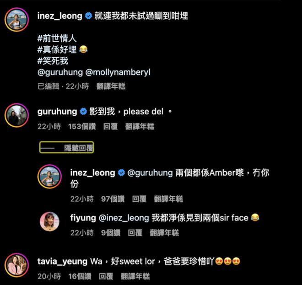View the 97個讚 likes on inez_leong's reply
This screenshot has width=302, height=285.
coord(113,199)
